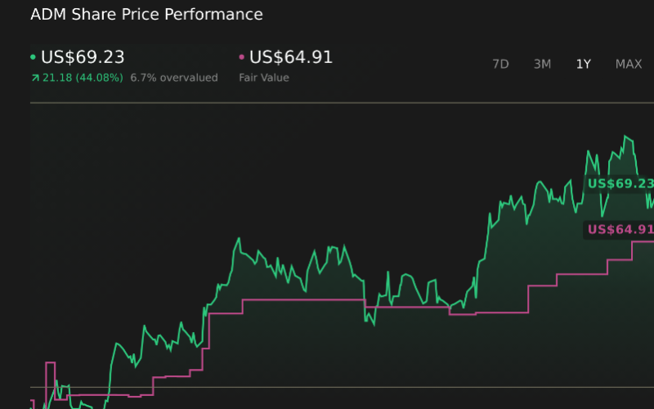Click the US$69.23 share price heading
Image resolution: width=654 pixels, height=409 pixels.
(83, 57)
